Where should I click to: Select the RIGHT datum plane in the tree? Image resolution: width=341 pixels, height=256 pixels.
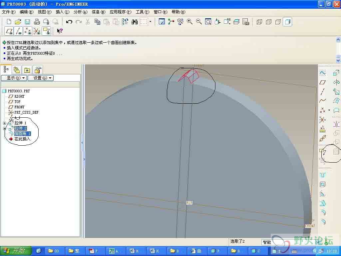19,96
